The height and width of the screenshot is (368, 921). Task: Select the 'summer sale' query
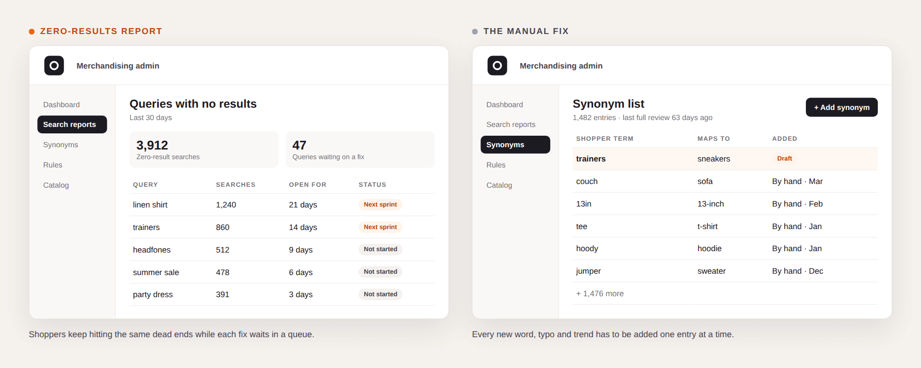[x=156, y=272]
